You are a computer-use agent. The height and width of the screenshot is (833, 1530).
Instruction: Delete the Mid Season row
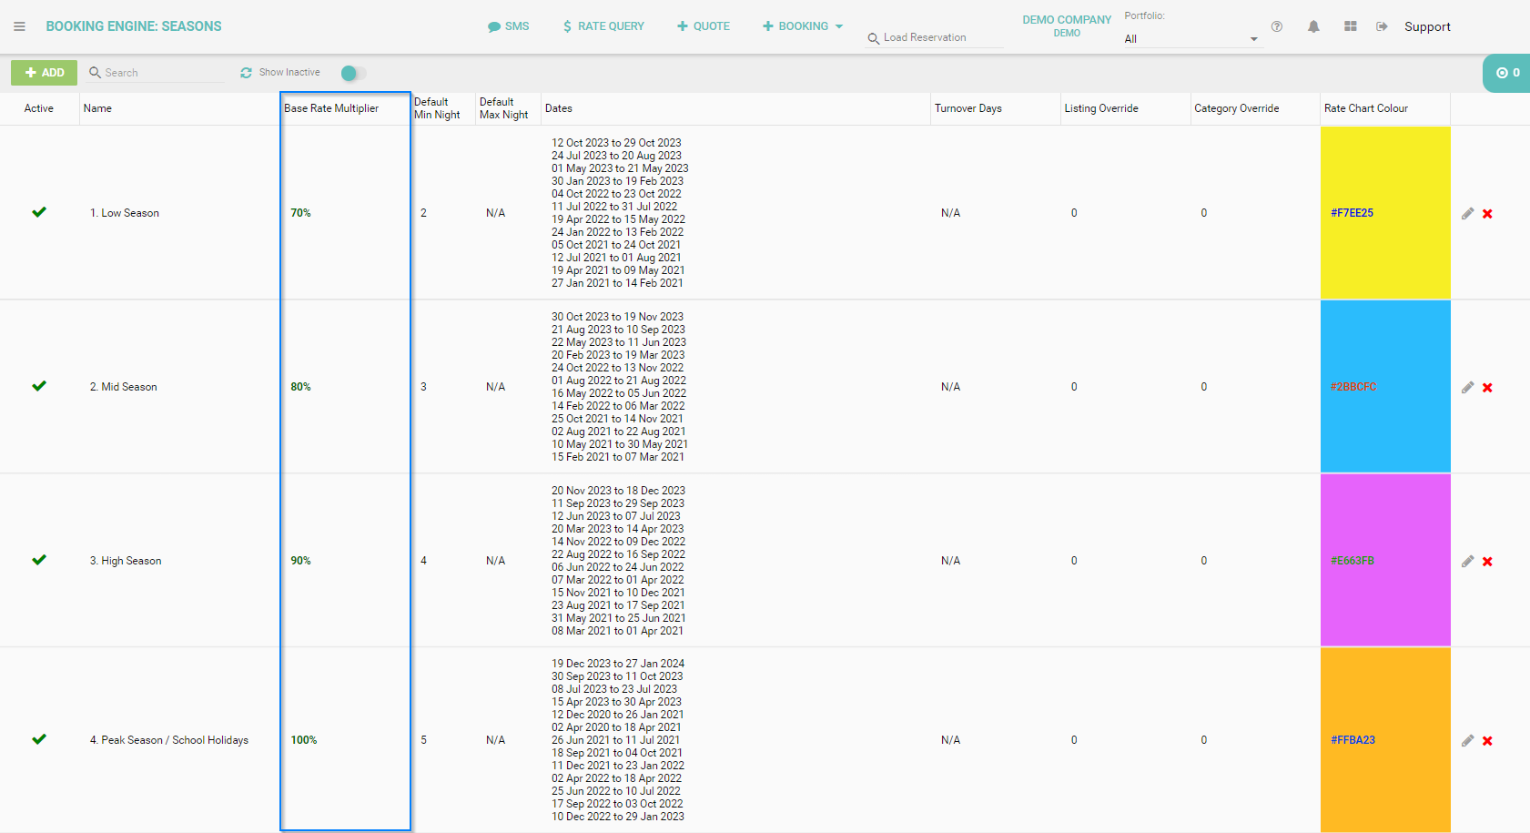(x=1487, y=388)
